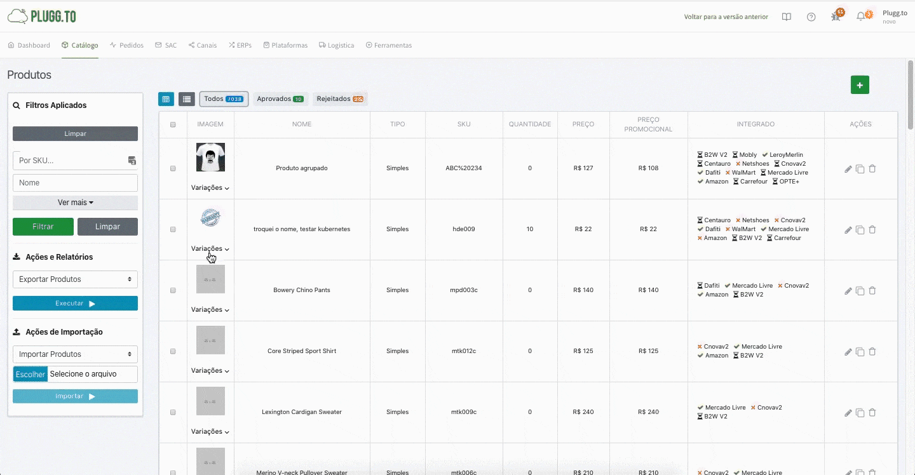Image resolution: width=915 pixels, height=475 pixels.
Task: Open the Pedidos menu
Action: coord(126,46)
